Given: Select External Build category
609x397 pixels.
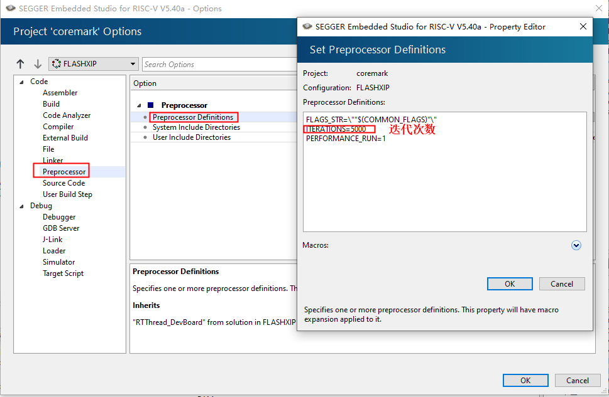Looking at the screenshot, I should coord(65,137).
